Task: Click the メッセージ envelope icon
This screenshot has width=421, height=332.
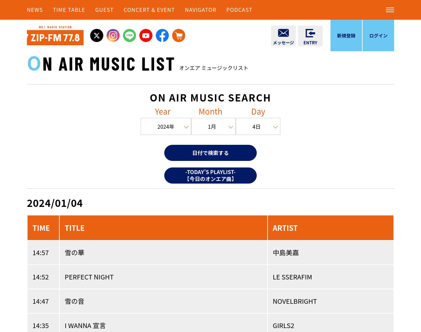Action: pyautogui.click(x=283, y=36)
